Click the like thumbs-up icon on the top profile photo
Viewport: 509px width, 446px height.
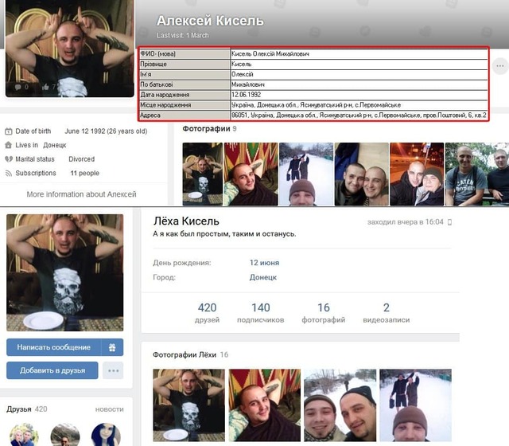pos(45,87)
